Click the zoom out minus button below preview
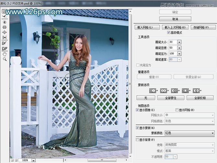 click(12, 160)
